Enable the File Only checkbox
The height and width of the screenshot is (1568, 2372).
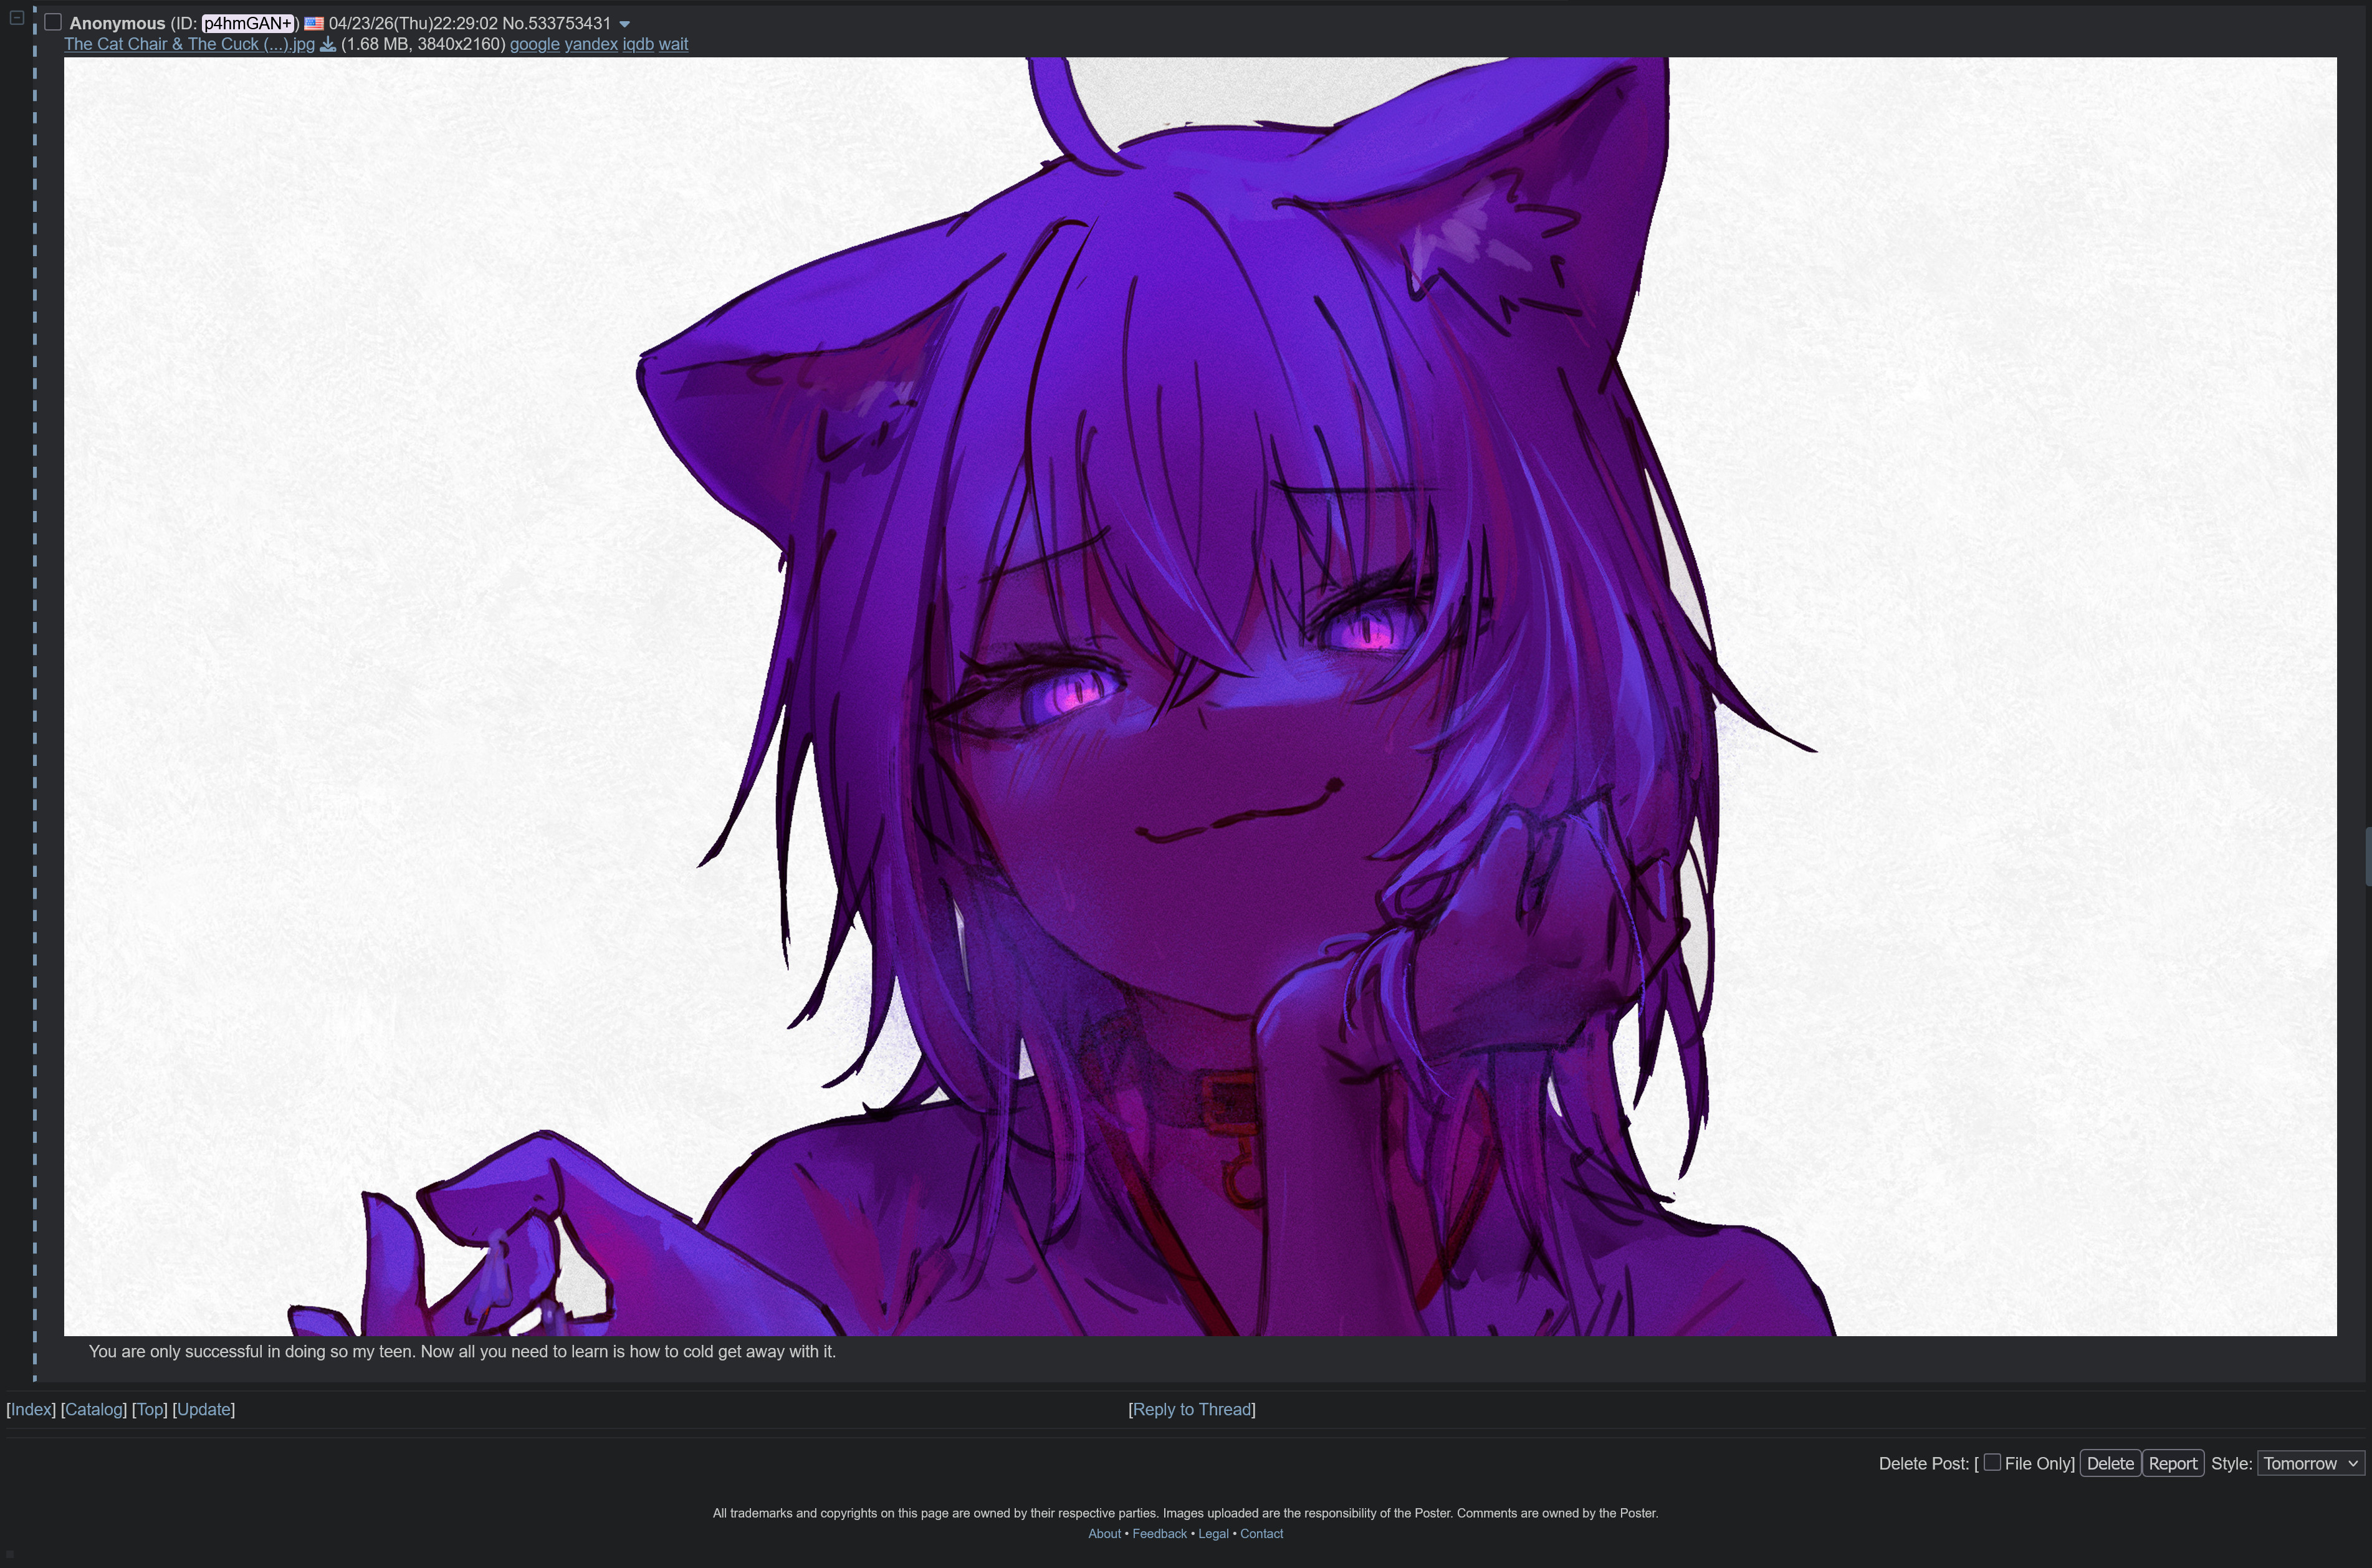pos(1992,1462)
